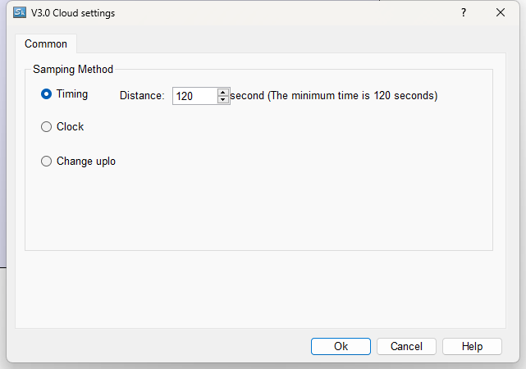This screenshot has height=369, width=526.
Task: Choose the Change uplo radio option
Action: [47, 162]
